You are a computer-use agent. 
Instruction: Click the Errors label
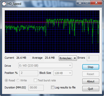(81, 58)
